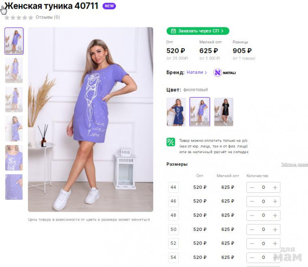Screen dimensions: 308x267
Task: Show the close-up print thumbnail
Action: pos(14,158)
